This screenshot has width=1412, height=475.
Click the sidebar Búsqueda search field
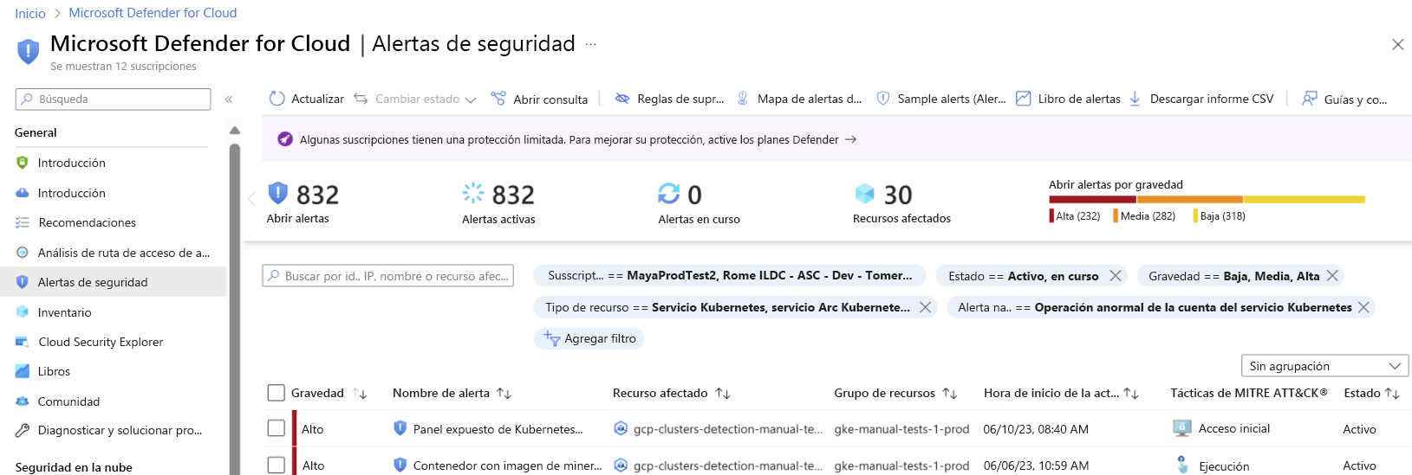113,99
